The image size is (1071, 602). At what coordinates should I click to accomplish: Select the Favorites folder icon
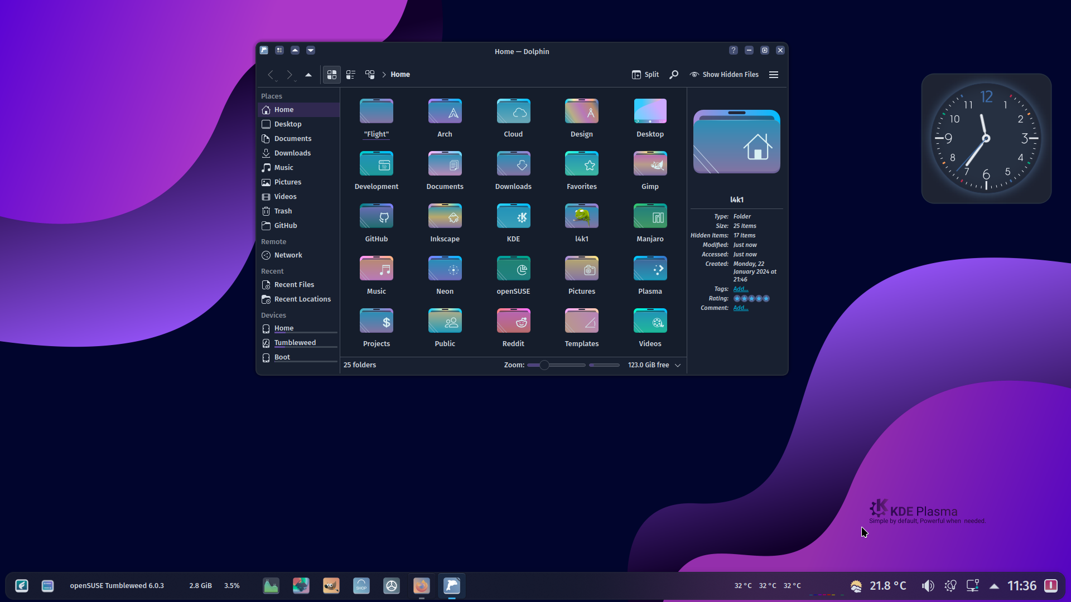tap(582, 164)
